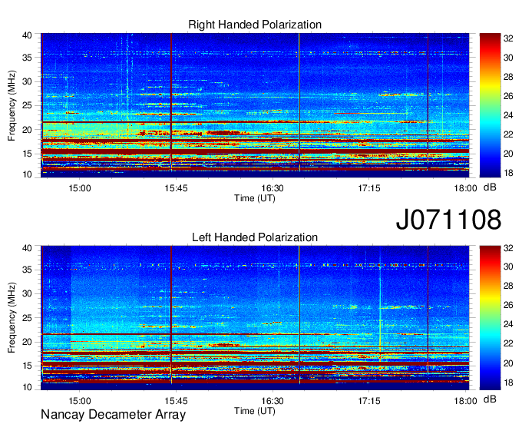Click the 28 value on top color scale
This screenshot has height=424, width=522.
click(x=508, y=77)
